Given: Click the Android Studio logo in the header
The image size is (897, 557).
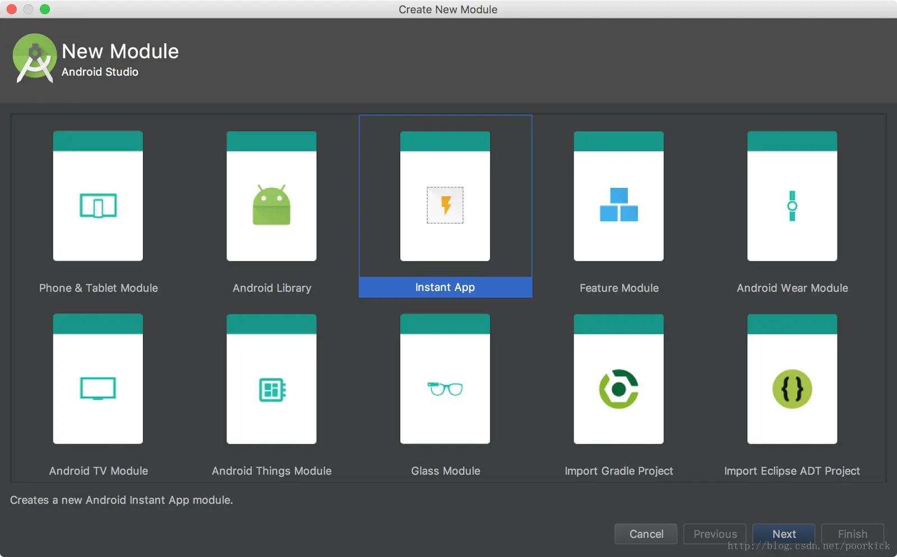Looking at the screenshot, I should pyautogui.click(x=35, y=58).
